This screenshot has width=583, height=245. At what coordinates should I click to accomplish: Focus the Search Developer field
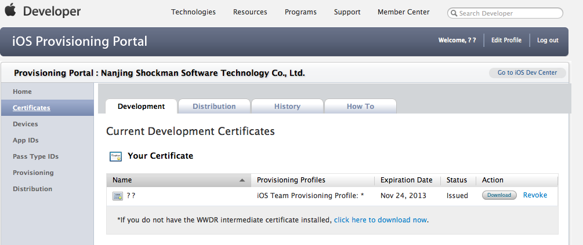coord(505,13)
